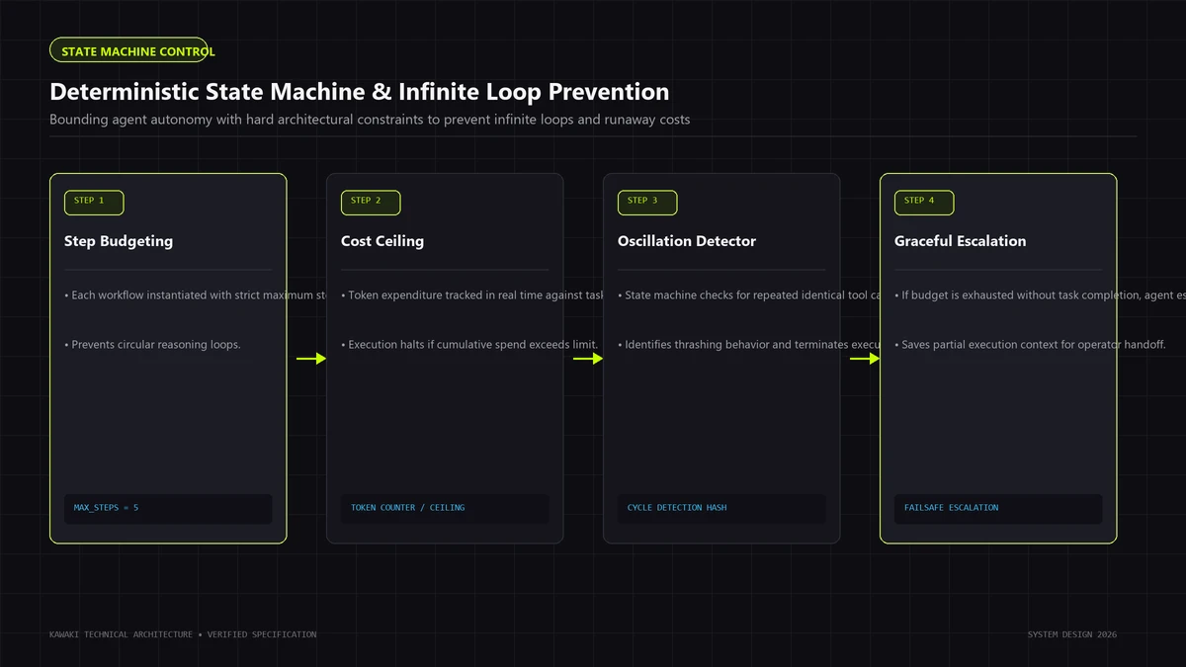Click the CYCLE DETECTION HASH code chip
Screen dimensions: 1186x667
point(721,508)
